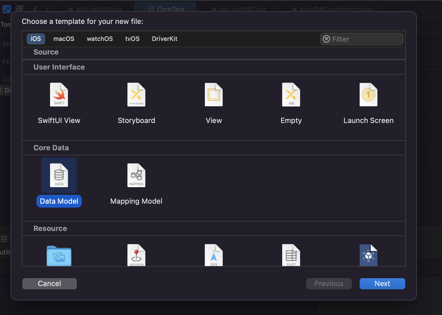442x315 pixels.
Task: Select the Launch Screen template icon
Action: [369, 95]
